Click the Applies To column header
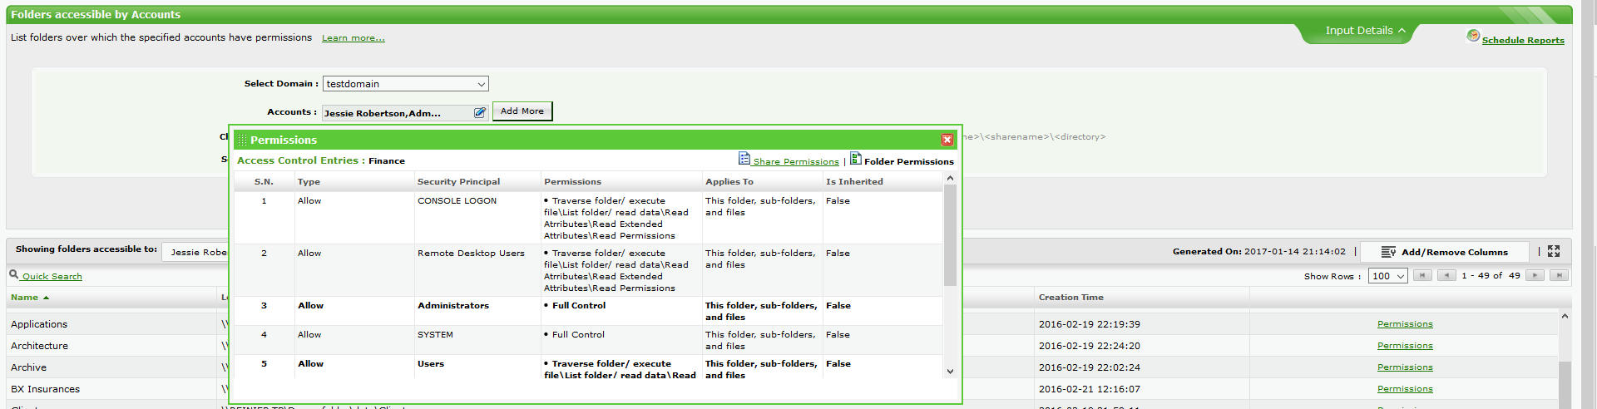The height and width of the screenshot is (409, 1597). tap(729, 181)
